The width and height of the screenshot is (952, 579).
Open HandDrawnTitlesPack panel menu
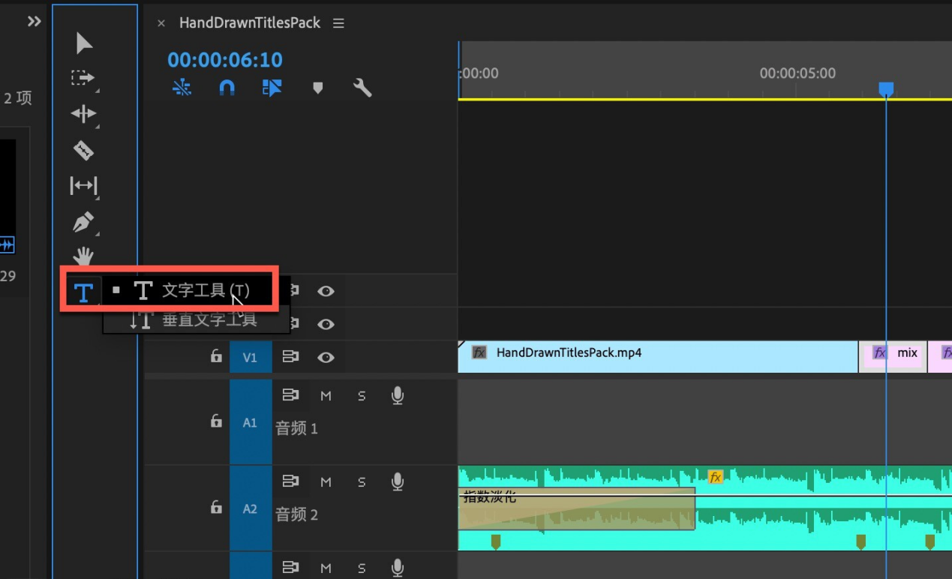338,23
